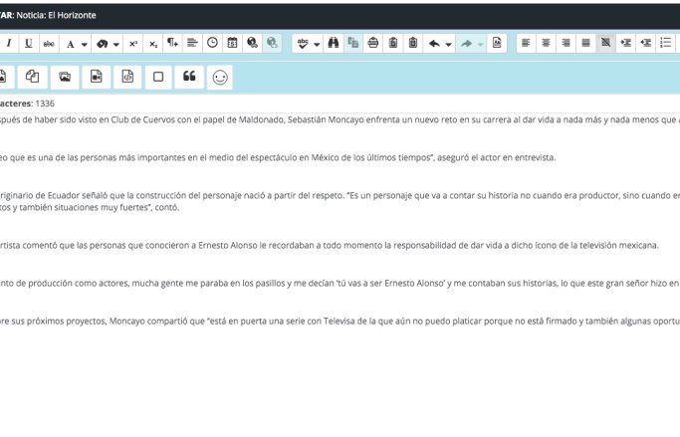Toggle subscript formatting
The image size is (680, 437).
pyautogui.click(x=153, y=44)
